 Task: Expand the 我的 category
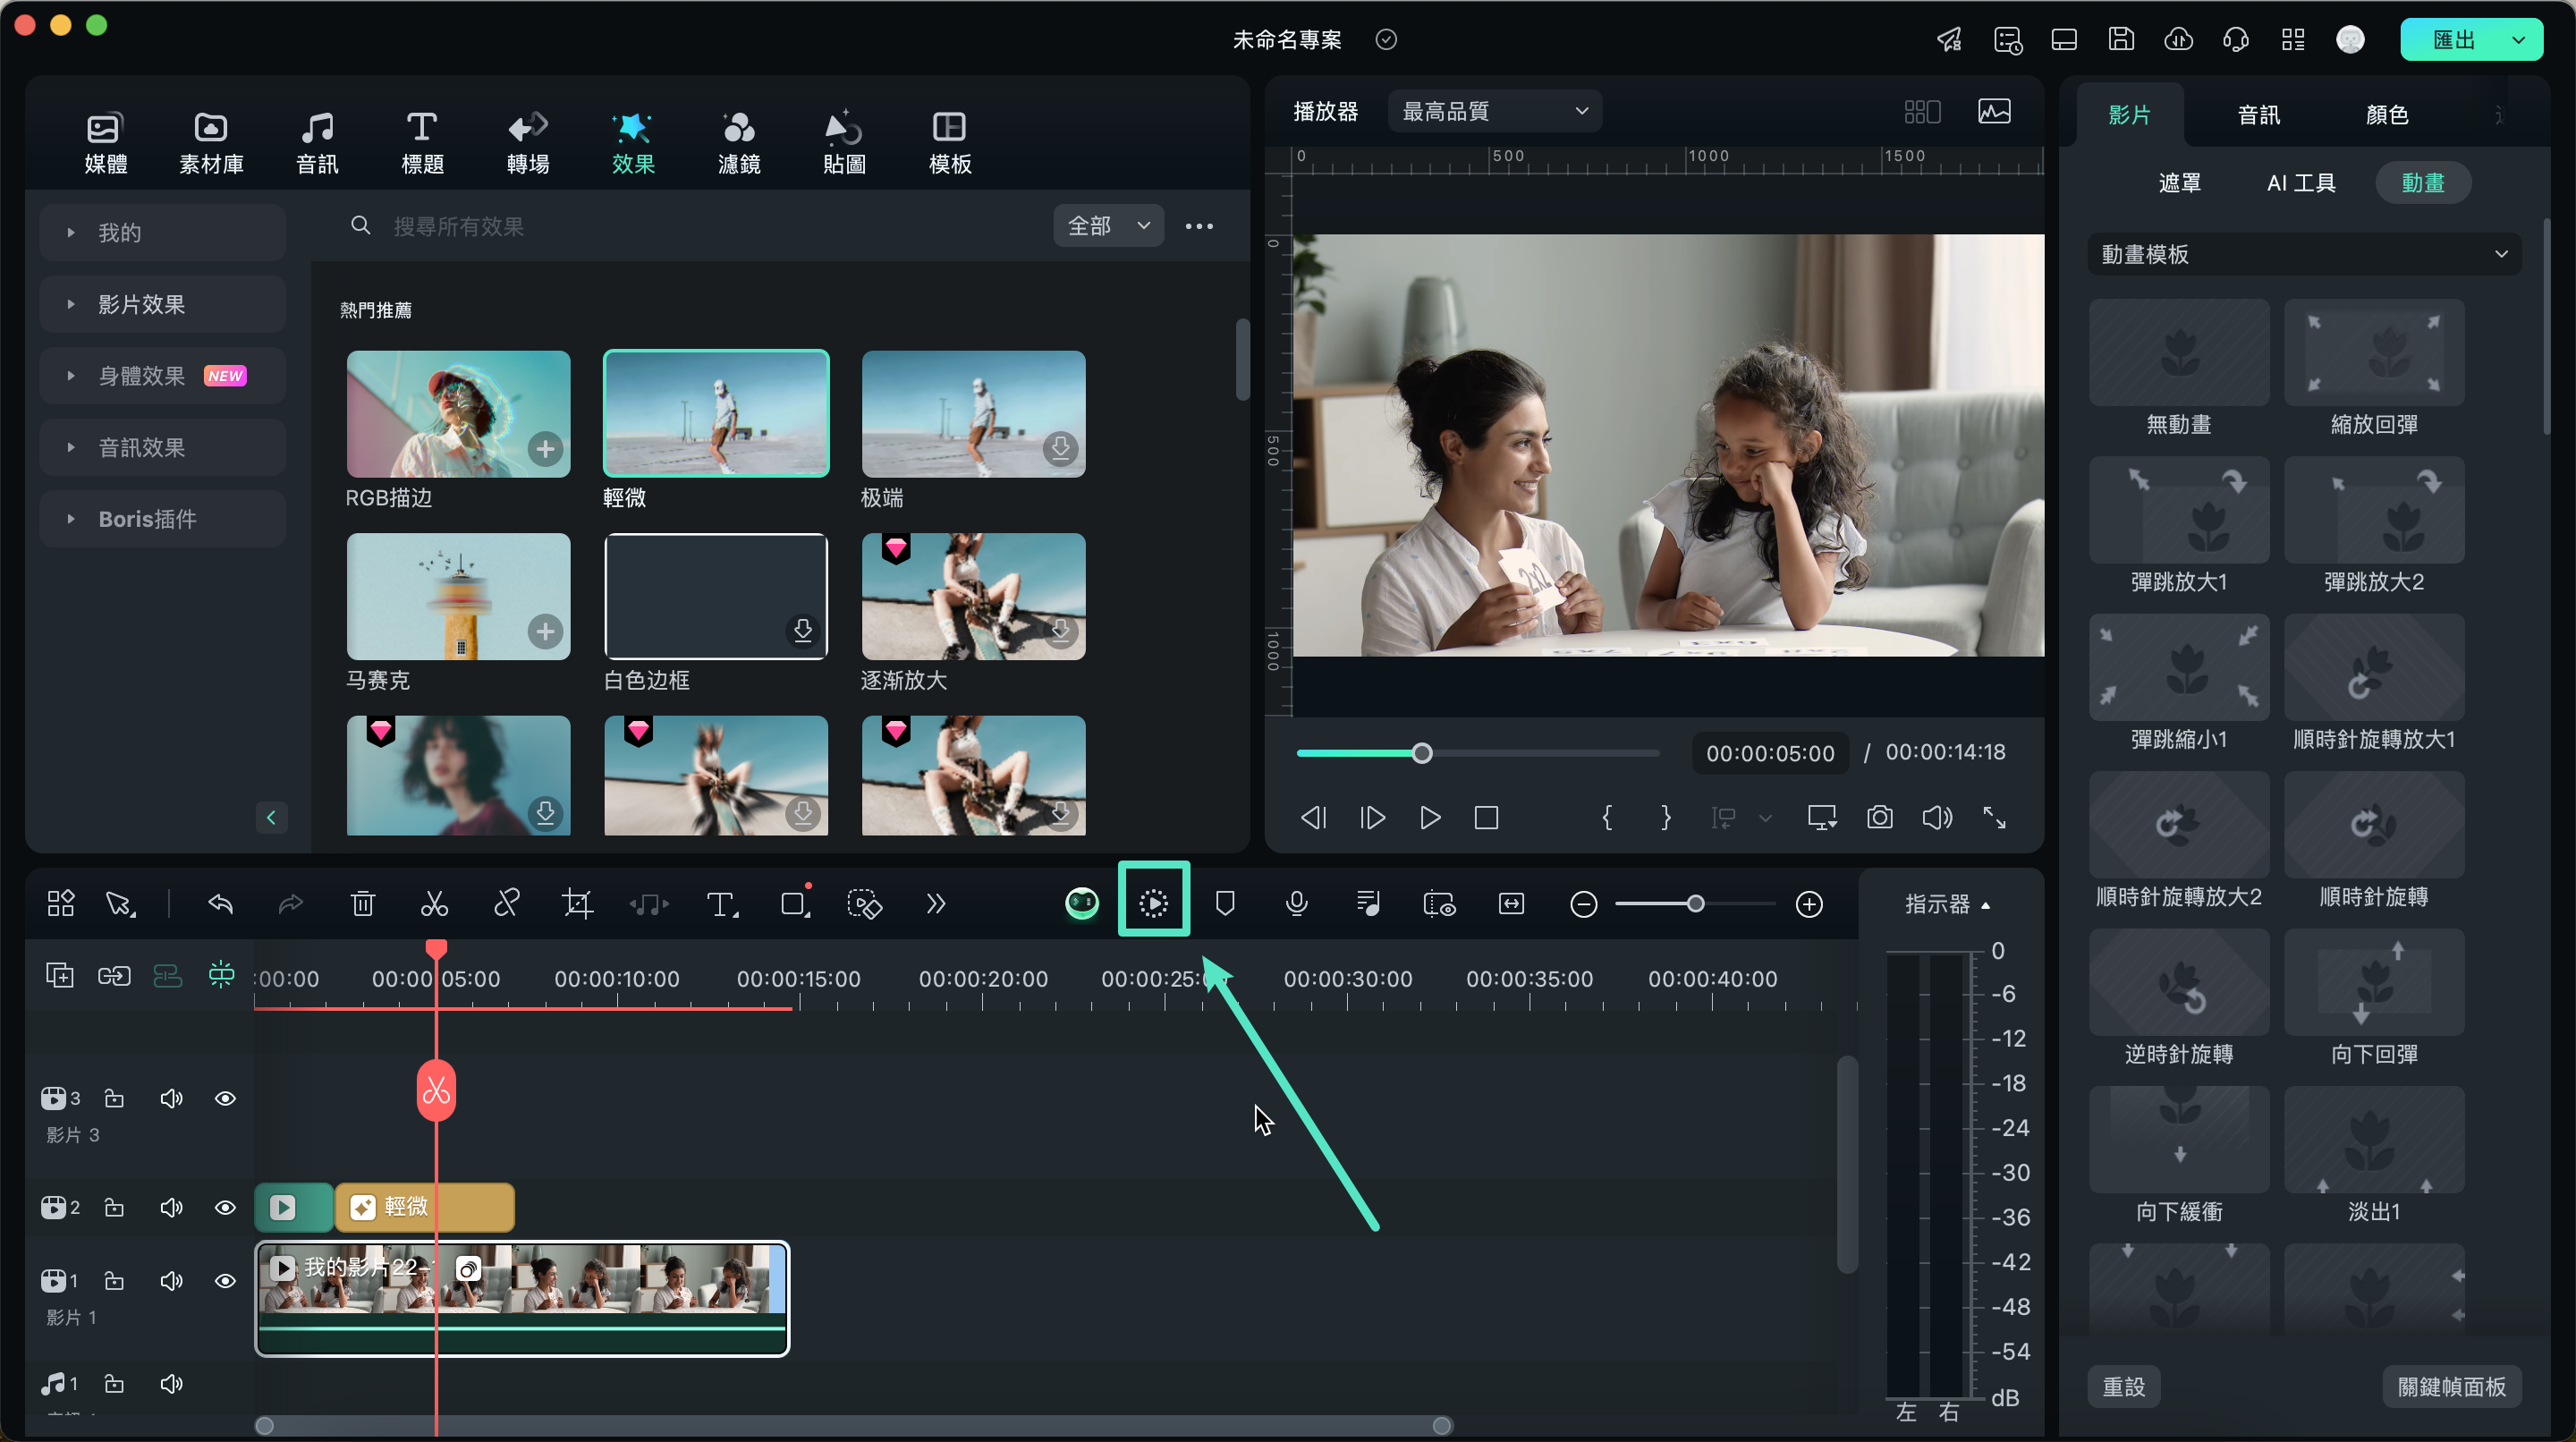[162, 232]
